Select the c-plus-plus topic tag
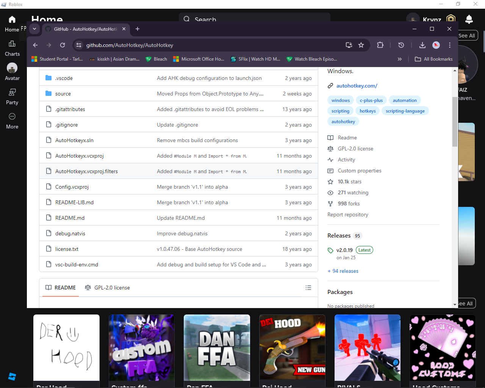This screenshot has height=388, width=485. [x=371, y=100]
